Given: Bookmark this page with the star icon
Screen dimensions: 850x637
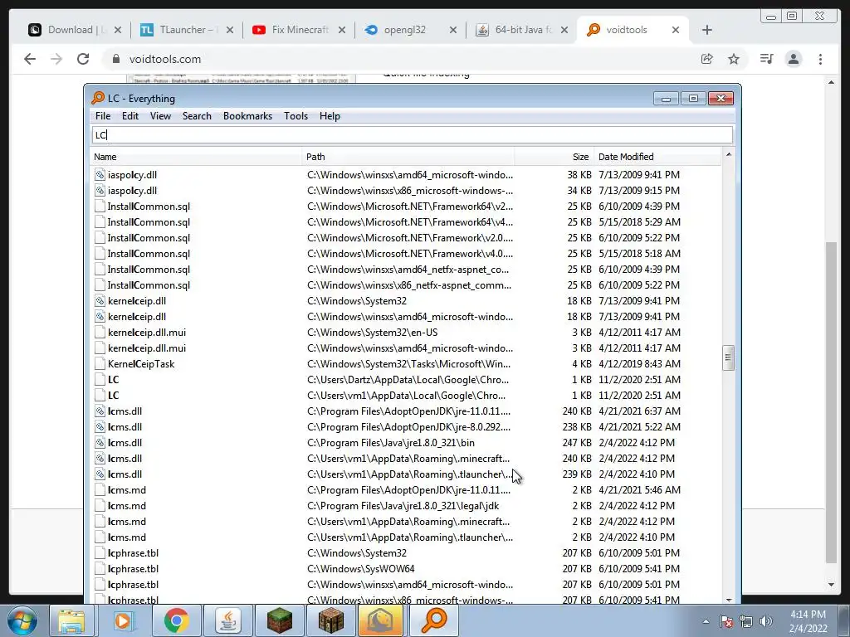Looking at the screenshot, I should pos(734,59).
